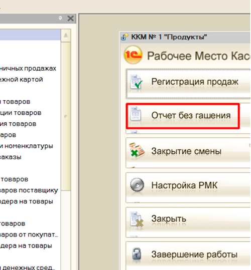Click the report sheet icon beside Отчет без гашения
This screenshot has height=270, width=251.
pos(136,114)
